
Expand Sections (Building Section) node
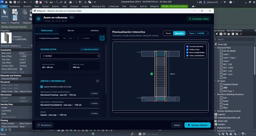pos(215,111)
